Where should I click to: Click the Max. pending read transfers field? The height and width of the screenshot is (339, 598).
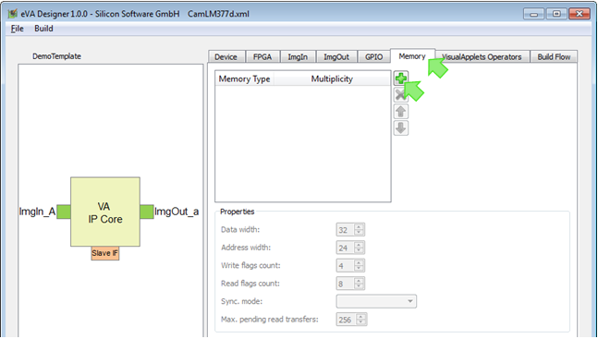(351, 320)
